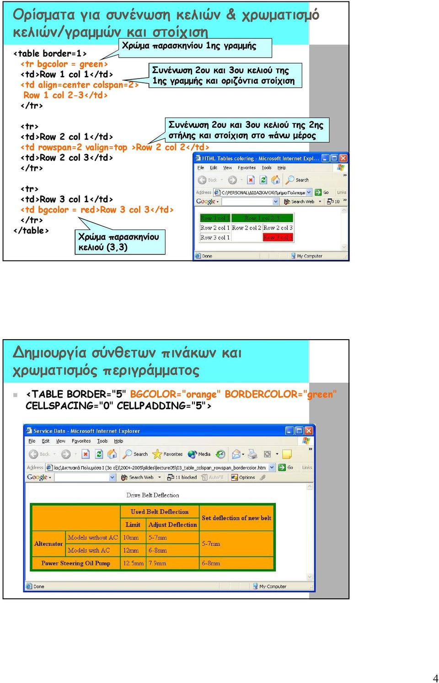The height and width of the screenshot is (683, 439).
Task: Expand Search Web dropdown in HTML Tables window
Action: 320,202
